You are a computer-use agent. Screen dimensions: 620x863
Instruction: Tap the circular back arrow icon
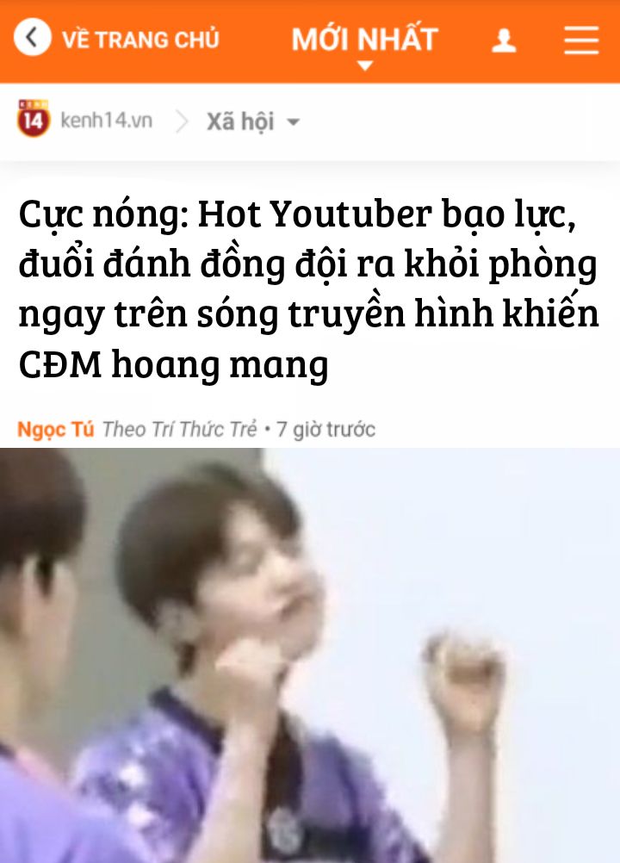pyautogui.click(x=32, y=37)
